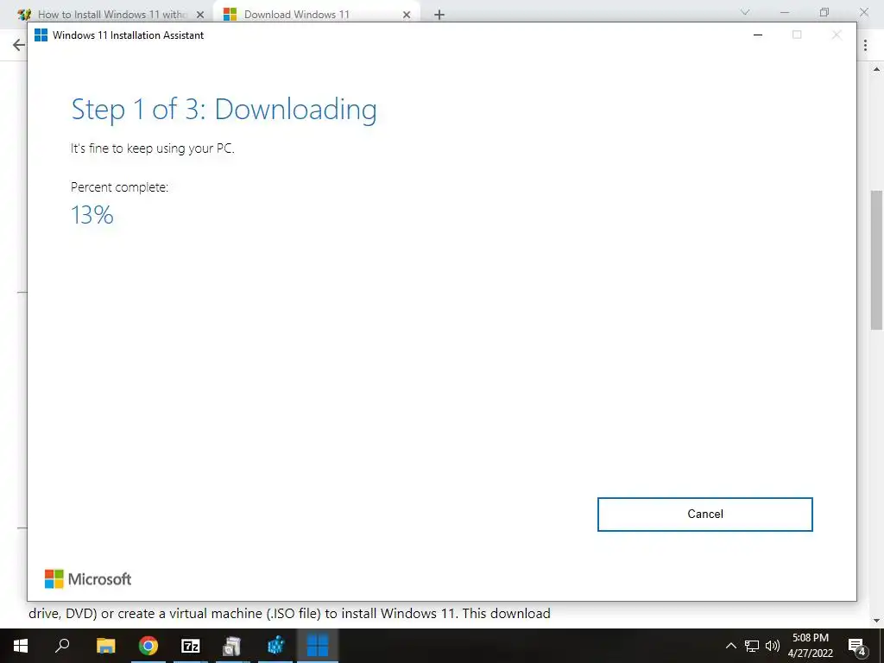884x663 pixels.
Task: Cancel the Windows 11 download
Action: 704,515
